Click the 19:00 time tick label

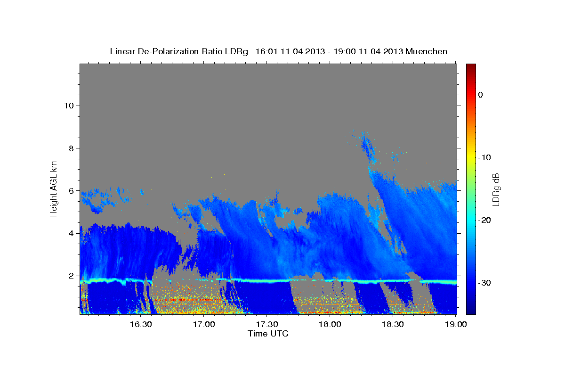point(456,325)
